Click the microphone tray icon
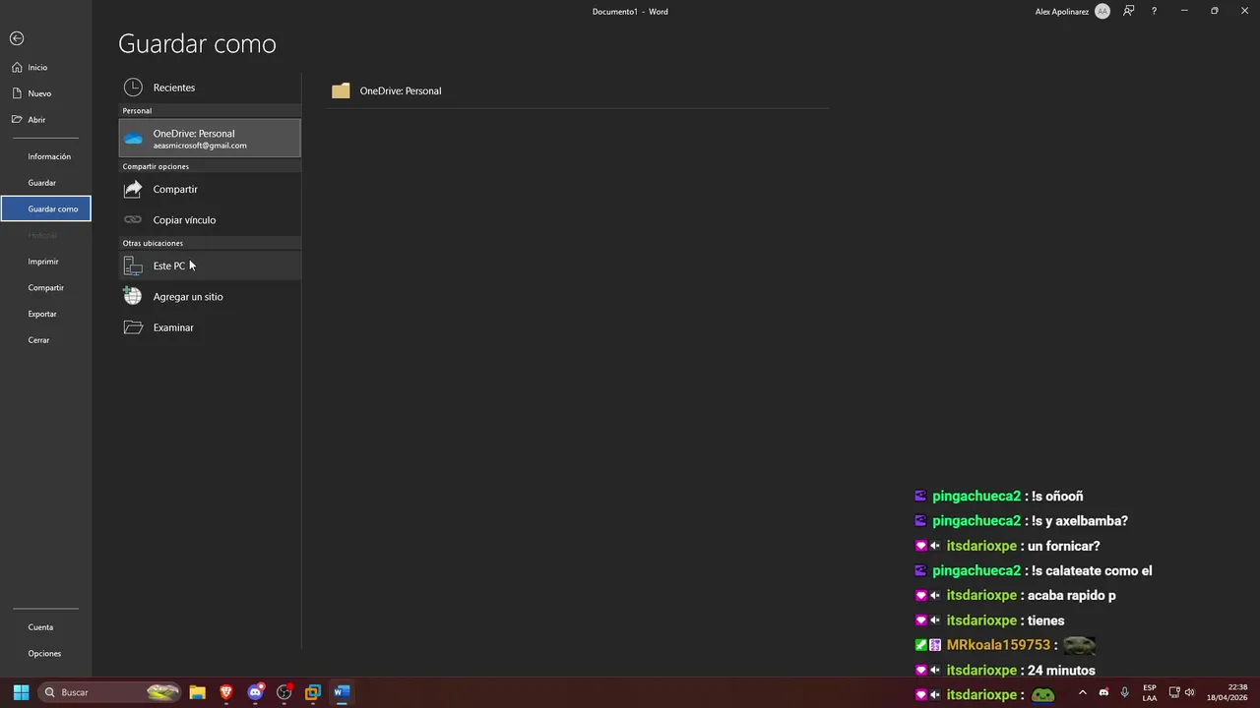The width and height of the screenshot is (1260, 708). (1125, 692)
